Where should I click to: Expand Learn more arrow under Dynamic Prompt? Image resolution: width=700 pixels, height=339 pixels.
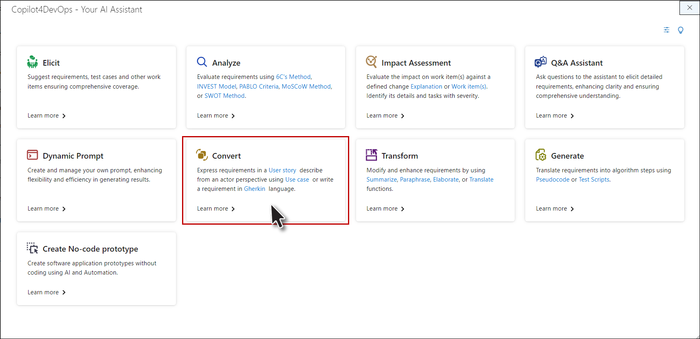(x=64, y=209)
